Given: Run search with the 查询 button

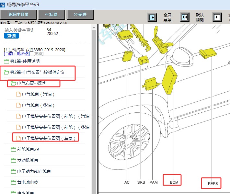Looking at the screenshot, I should point(11,36).
